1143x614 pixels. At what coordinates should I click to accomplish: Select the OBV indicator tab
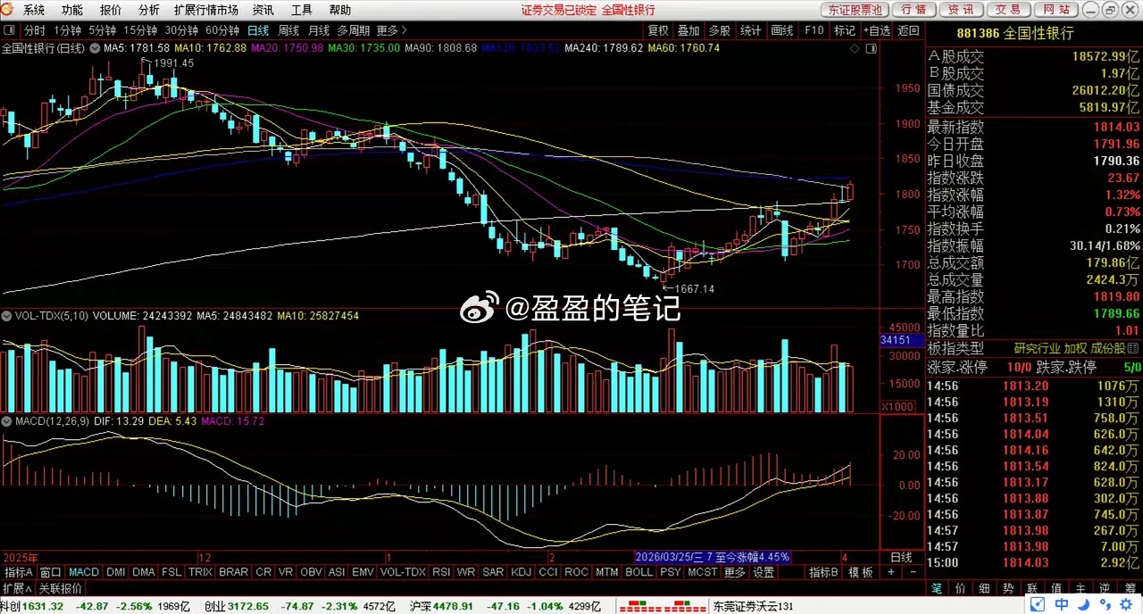coord(311,572)
